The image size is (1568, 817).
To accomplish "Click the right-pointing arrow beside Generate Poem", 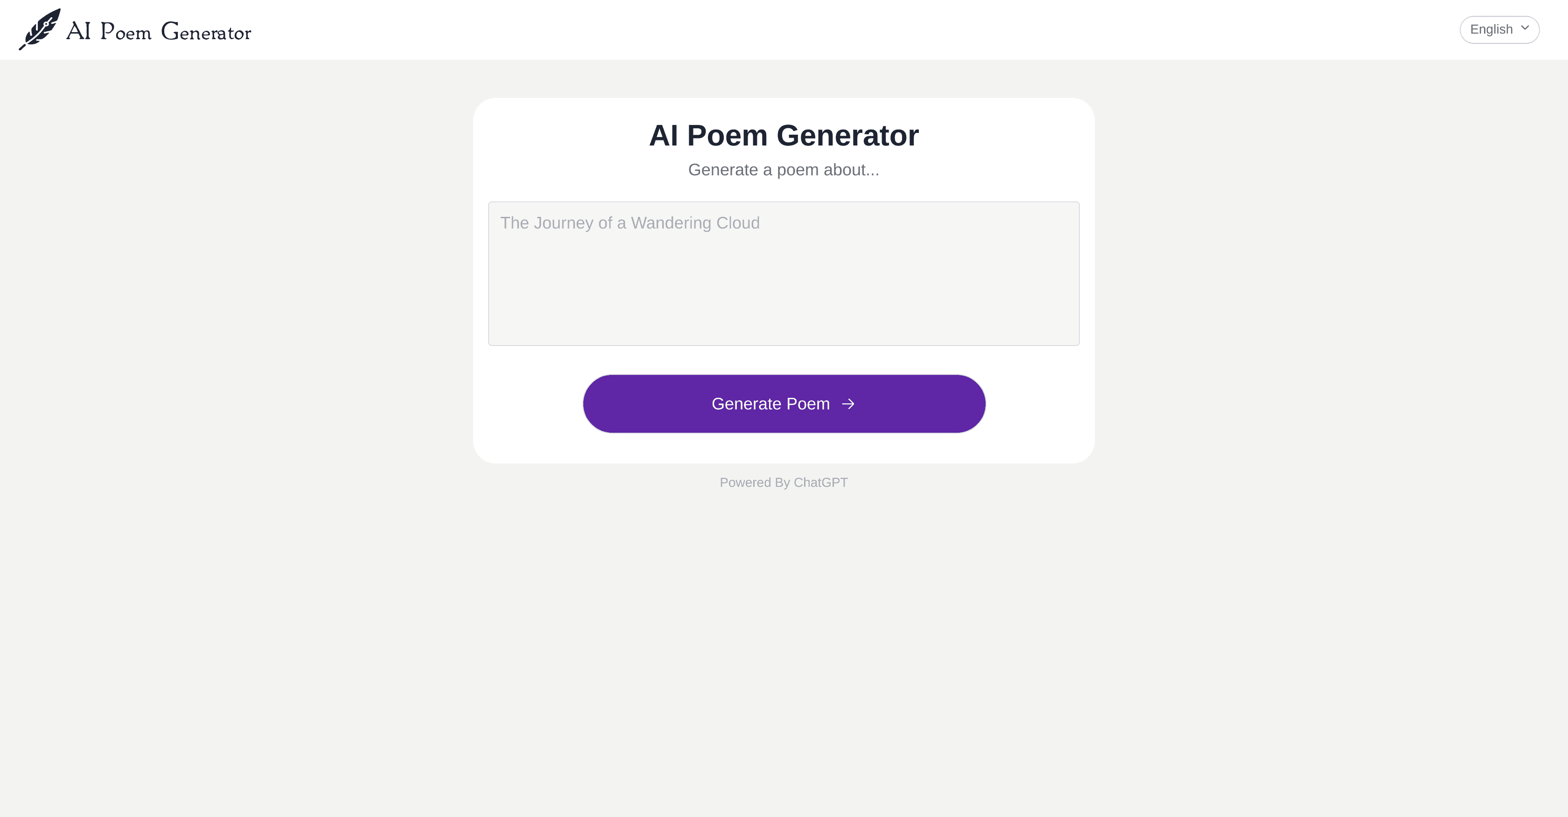I will point(848,404).
